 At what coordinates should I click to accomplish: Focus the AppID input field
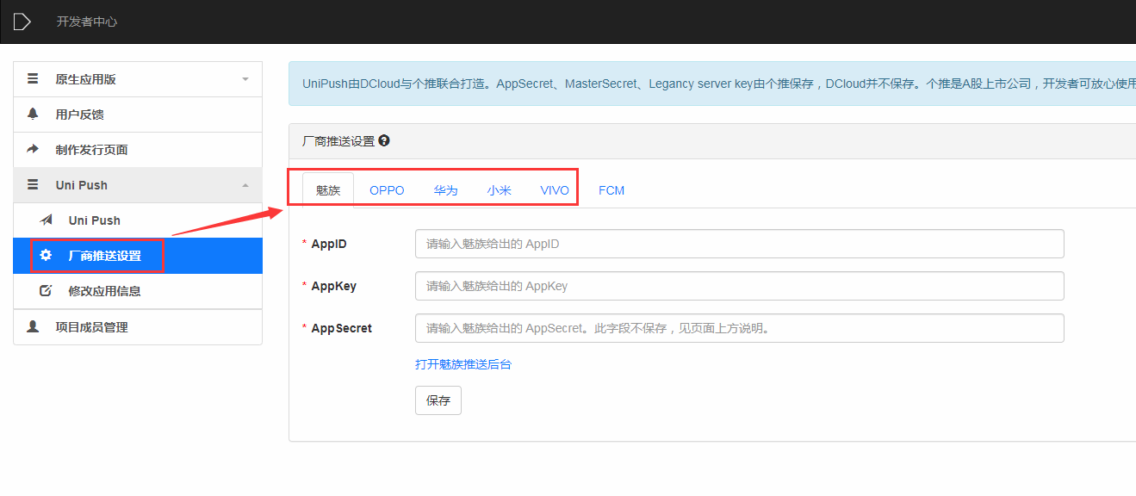pyautogui.click(x=740, y=244)
